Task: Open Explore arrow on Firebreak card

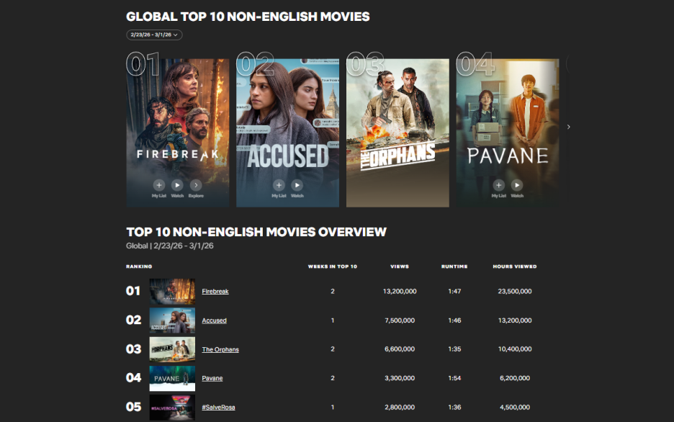Action: [x=196, y=185]
